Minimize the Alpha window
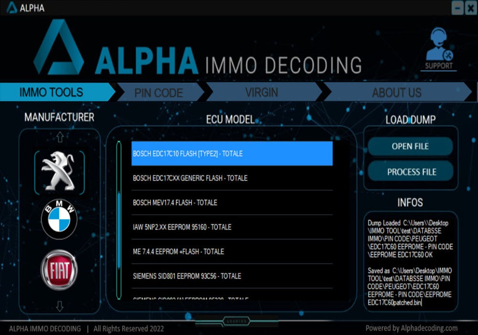478x335 pixels. coord(457,8)
